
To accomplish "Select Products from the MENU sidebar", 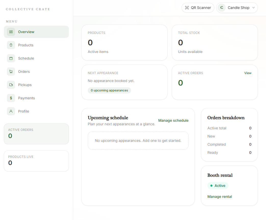I will 26,45.
